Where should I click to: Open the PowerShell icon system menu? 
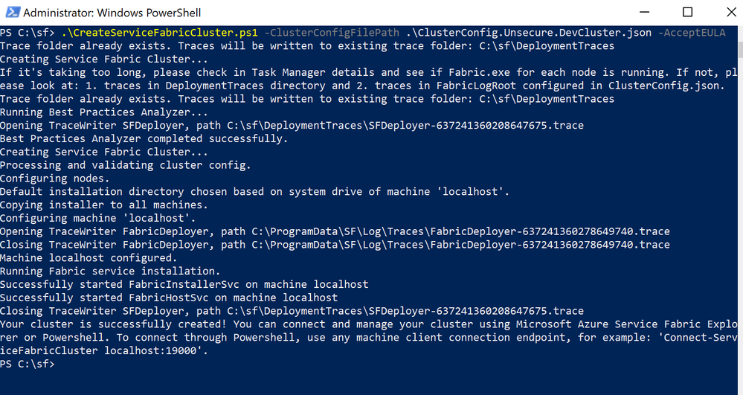pos(13,13)
